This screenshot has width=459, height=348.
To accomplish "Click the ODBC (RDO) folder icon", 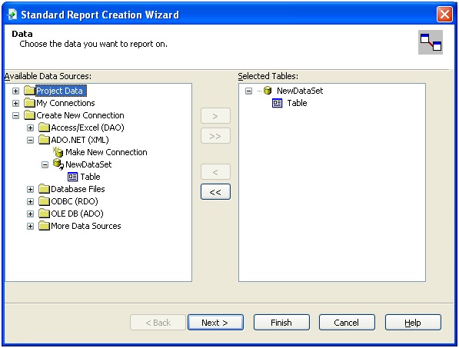I will 44,201.
